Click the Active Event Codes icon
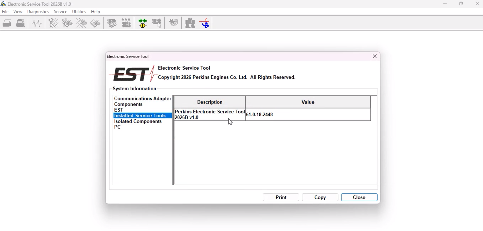This screenshot has height=231, width=483. point(82,23)
